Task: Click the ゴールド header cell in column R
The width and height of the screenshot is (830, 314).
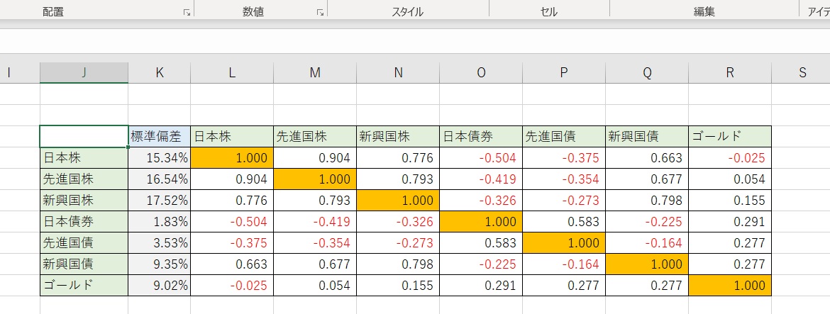Action: point(730,136)
